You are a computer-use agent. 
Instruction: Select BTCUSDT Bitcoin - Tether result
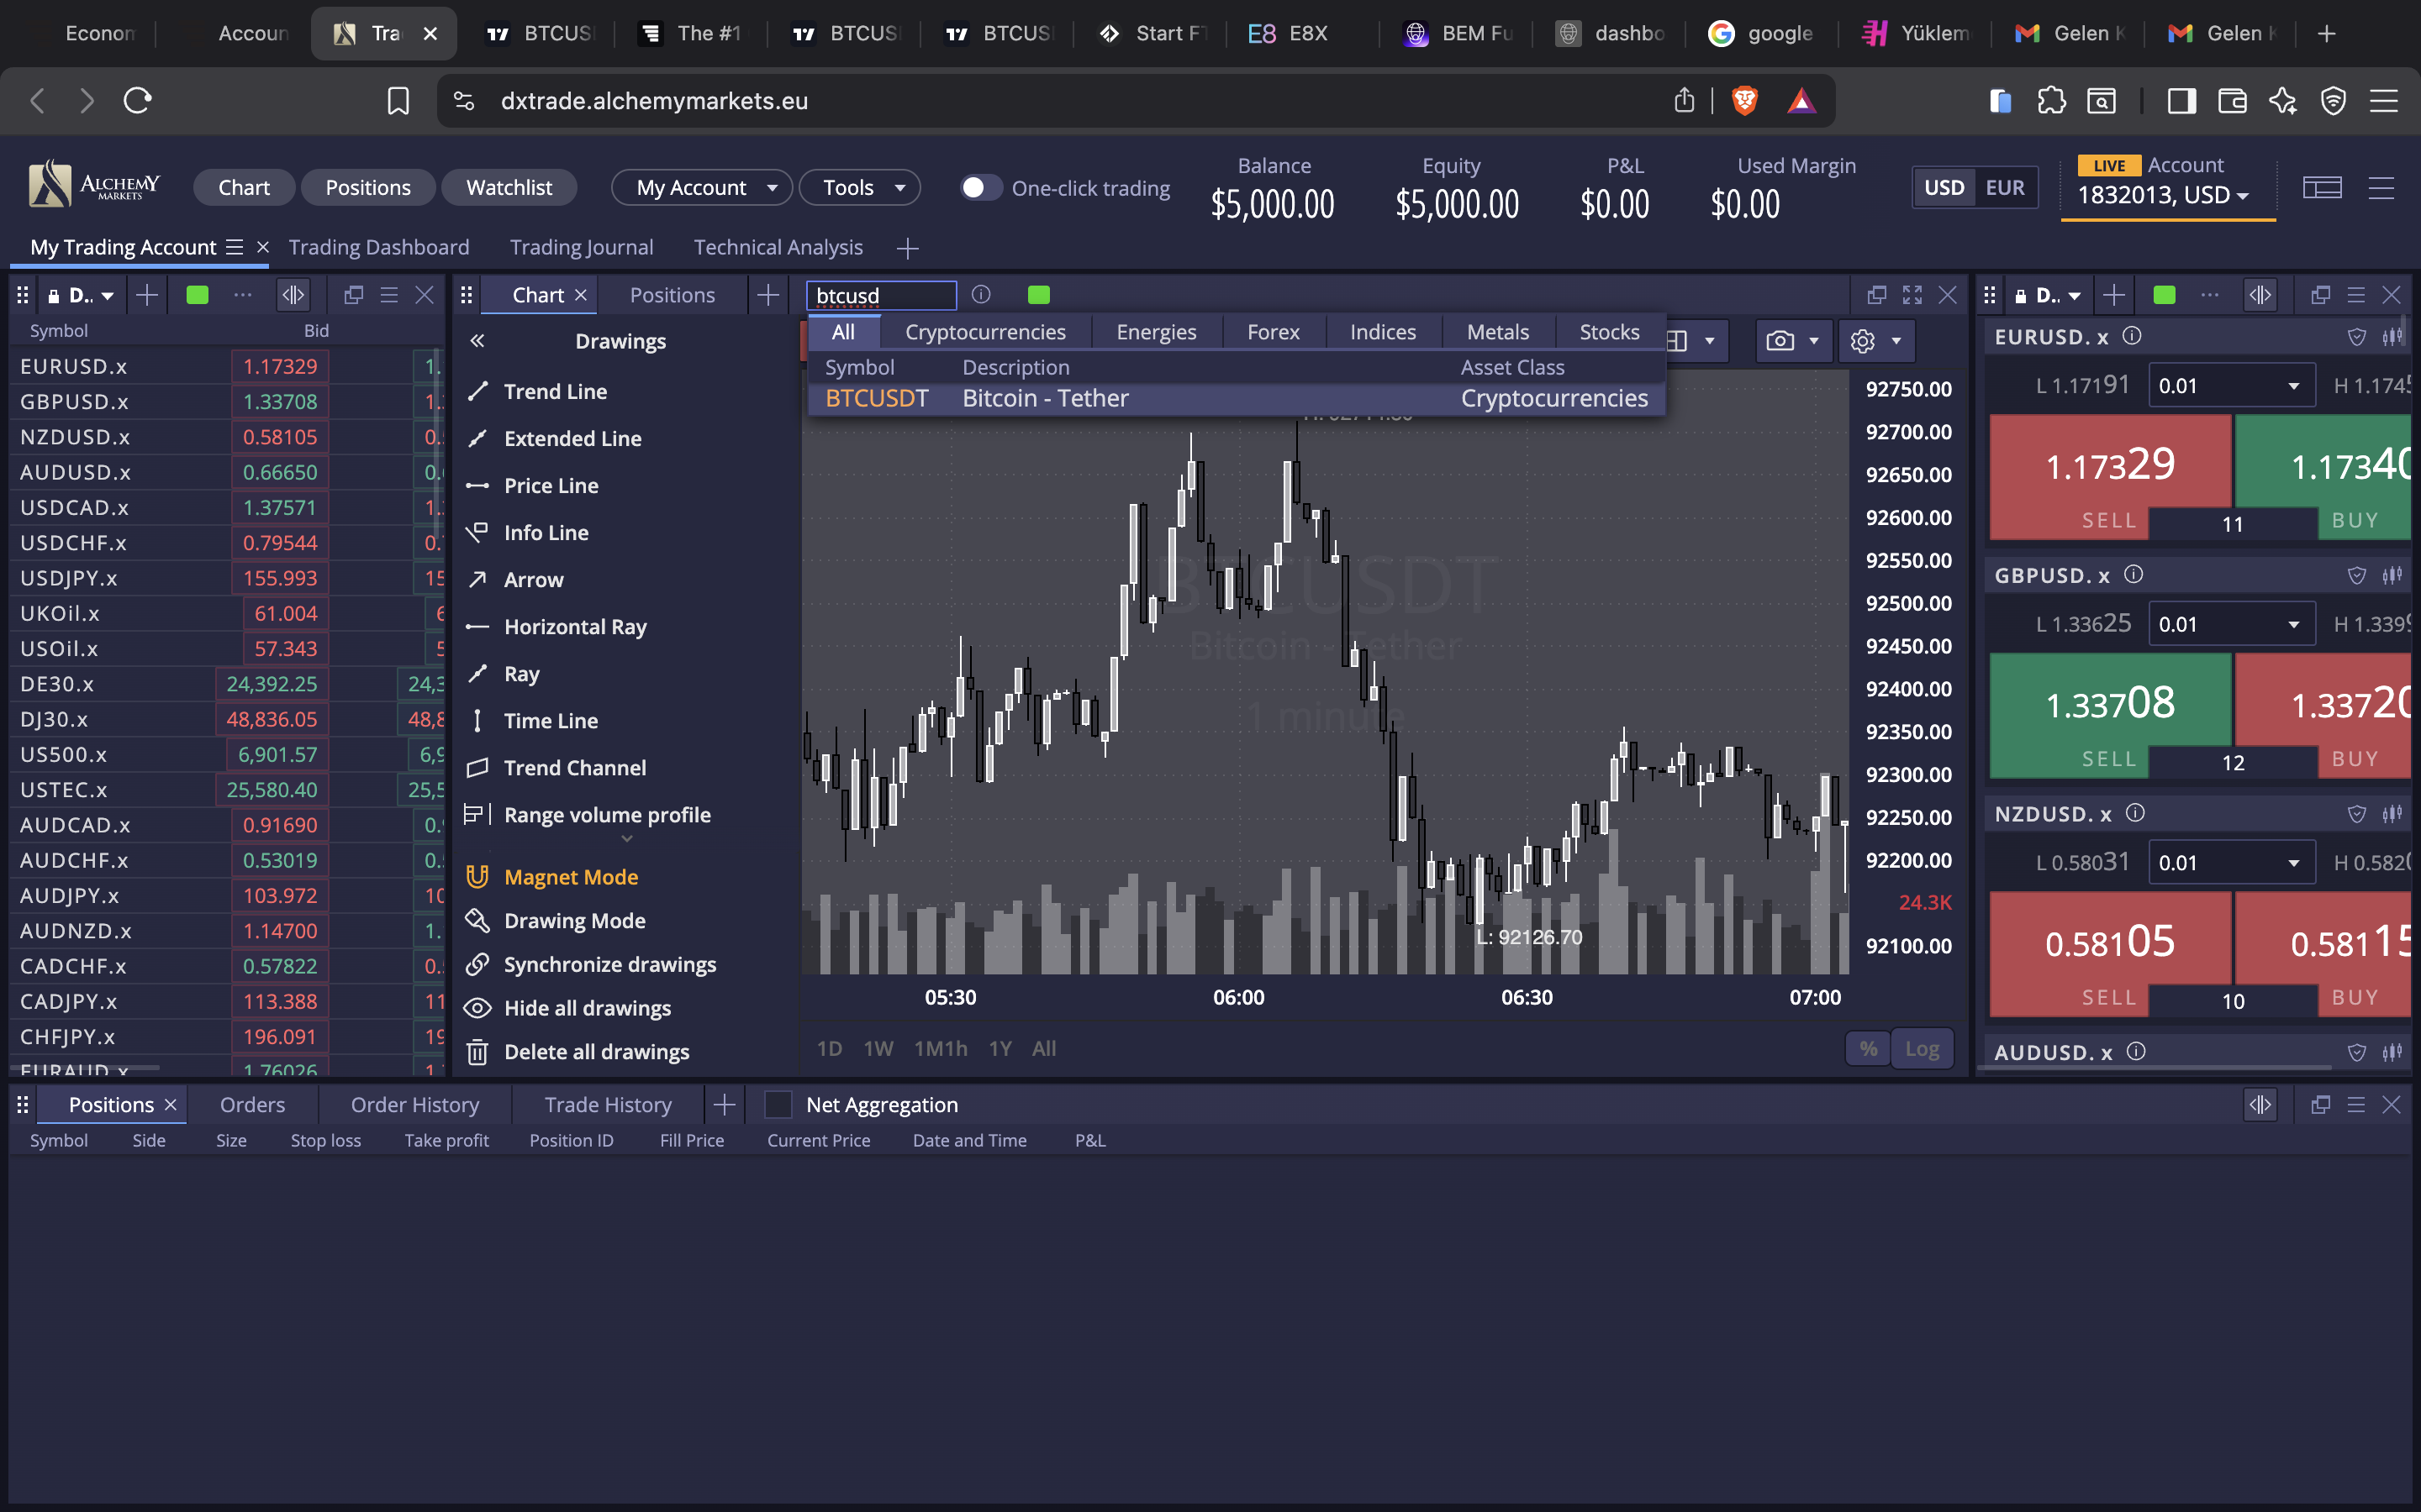pyautogui.click(x=1237, y=399)
